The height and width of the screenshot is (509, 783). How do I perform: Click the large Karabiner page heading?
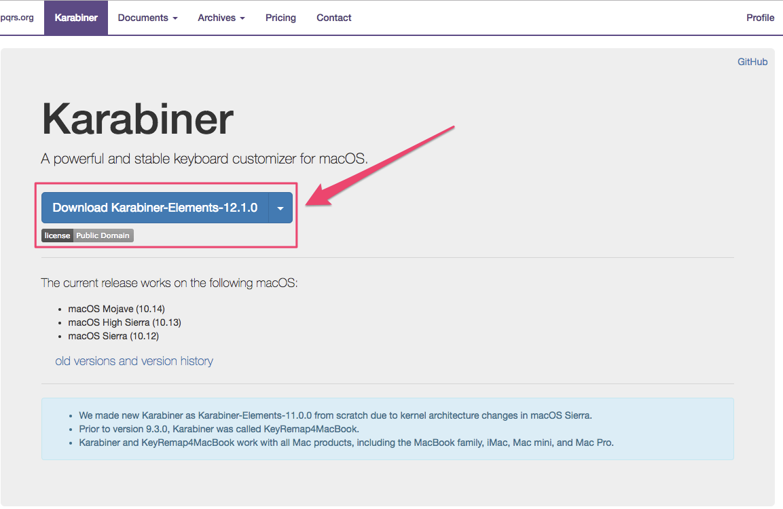[138, 120]
